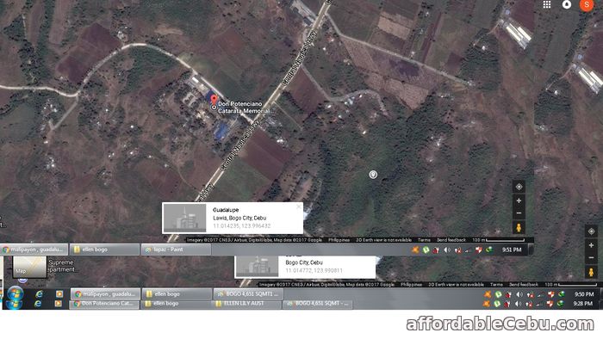The width and height of the screenshot is (603, 339).
Task: Zoom in map above 9:50 PM clock
Action: point(592,245)
